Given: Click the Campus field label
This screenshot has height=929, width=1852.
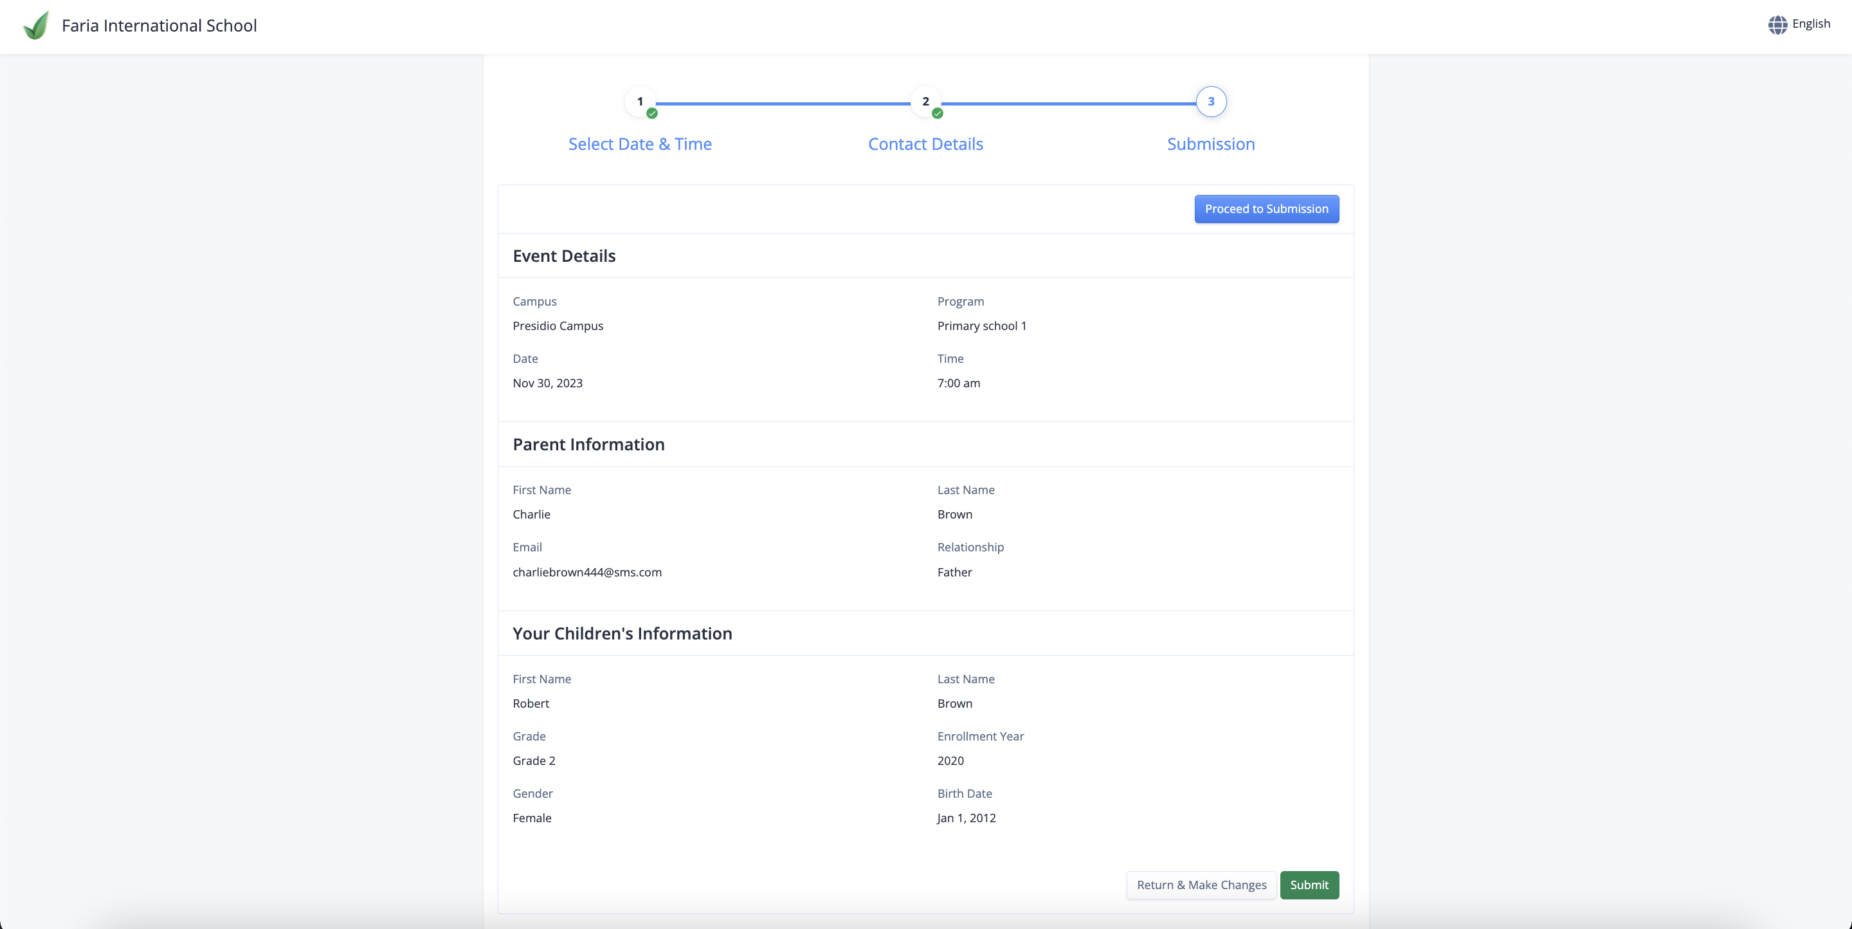Looking at the screenshot, I should click(534, 301).
